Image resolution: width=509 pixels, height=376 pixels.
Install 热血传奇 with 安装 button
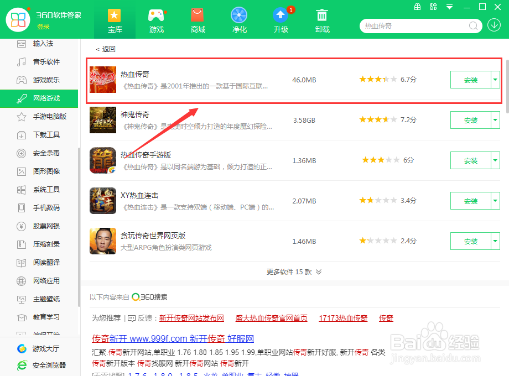(x=470, y=80)
